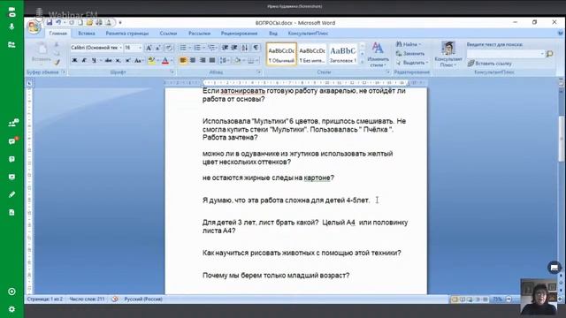566x318 pixels.
Task: Open the КонсультантПлюс ribbon tab
Action: coord(308,34)
